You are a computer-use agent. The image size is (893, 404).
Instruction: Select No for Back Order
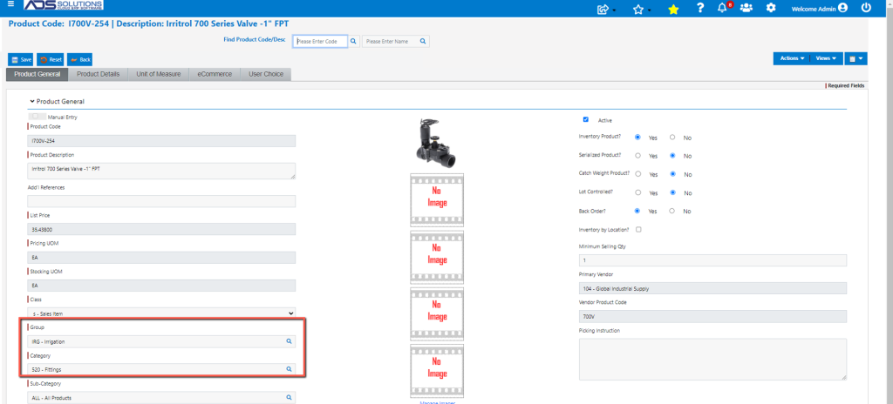672,211
